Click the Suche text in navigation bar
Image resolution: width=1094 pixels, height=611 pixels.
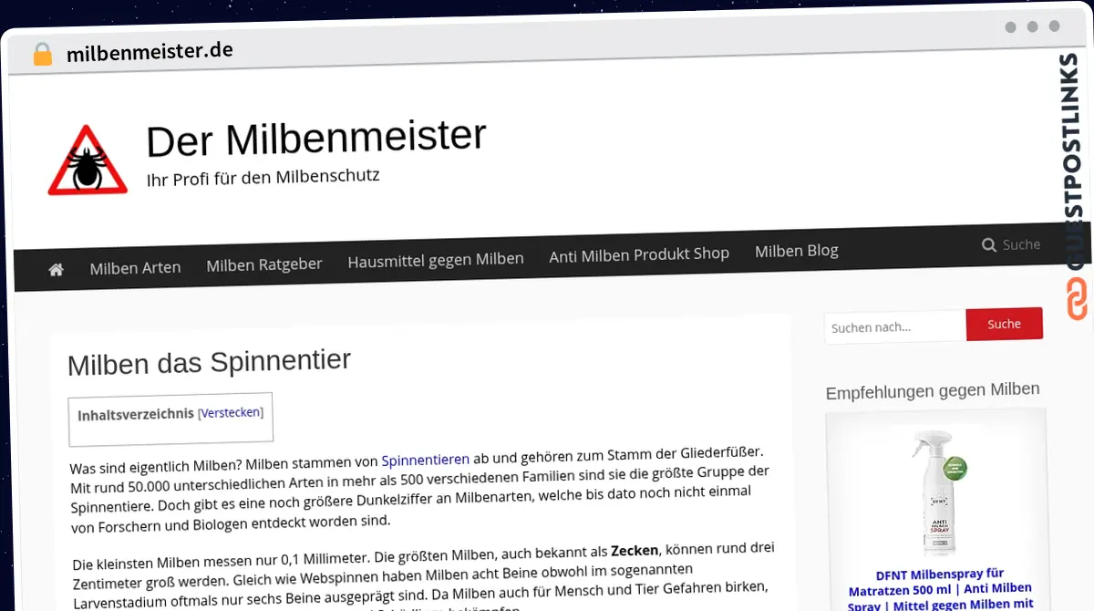pyautogui.click(x=1021, y=244)
